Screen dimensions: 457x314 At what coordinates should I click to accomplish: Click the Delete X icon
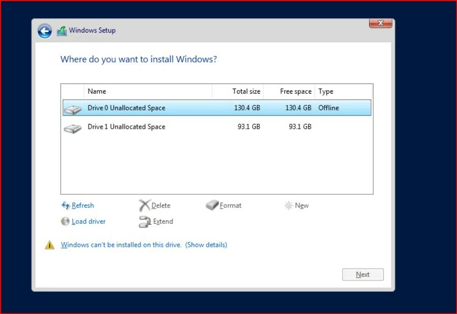(x=144, y=206)
